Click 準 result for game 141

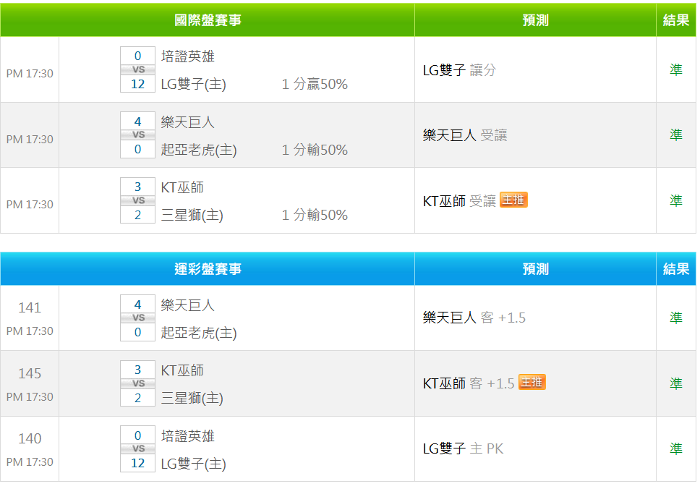tap(675, 318)
